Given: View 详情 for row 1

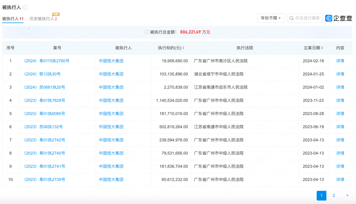Looking at the screenshot, I should (340, 61).
